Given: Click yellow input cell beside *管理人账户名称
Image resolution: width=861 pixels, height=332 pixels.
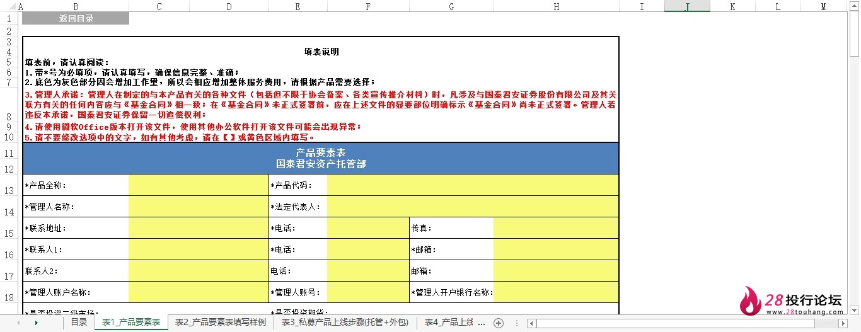Looking at the screenshot, I should 199,292.
